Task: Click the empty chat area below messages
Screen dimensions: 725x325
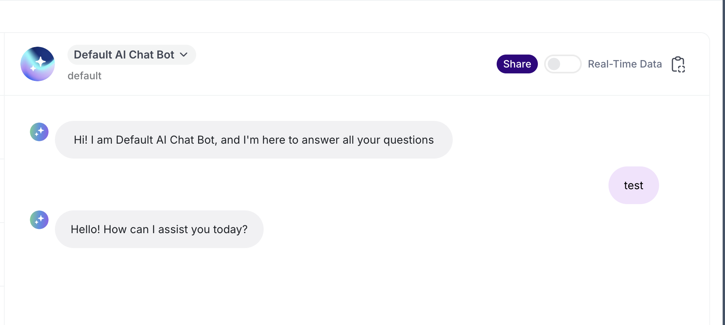Action: tap(353, 287)
